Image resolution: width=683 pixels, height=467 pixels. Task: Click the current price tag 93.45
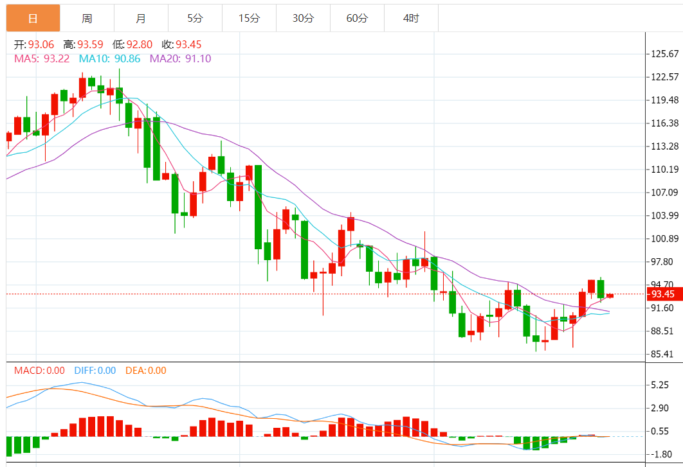point(664,294)
